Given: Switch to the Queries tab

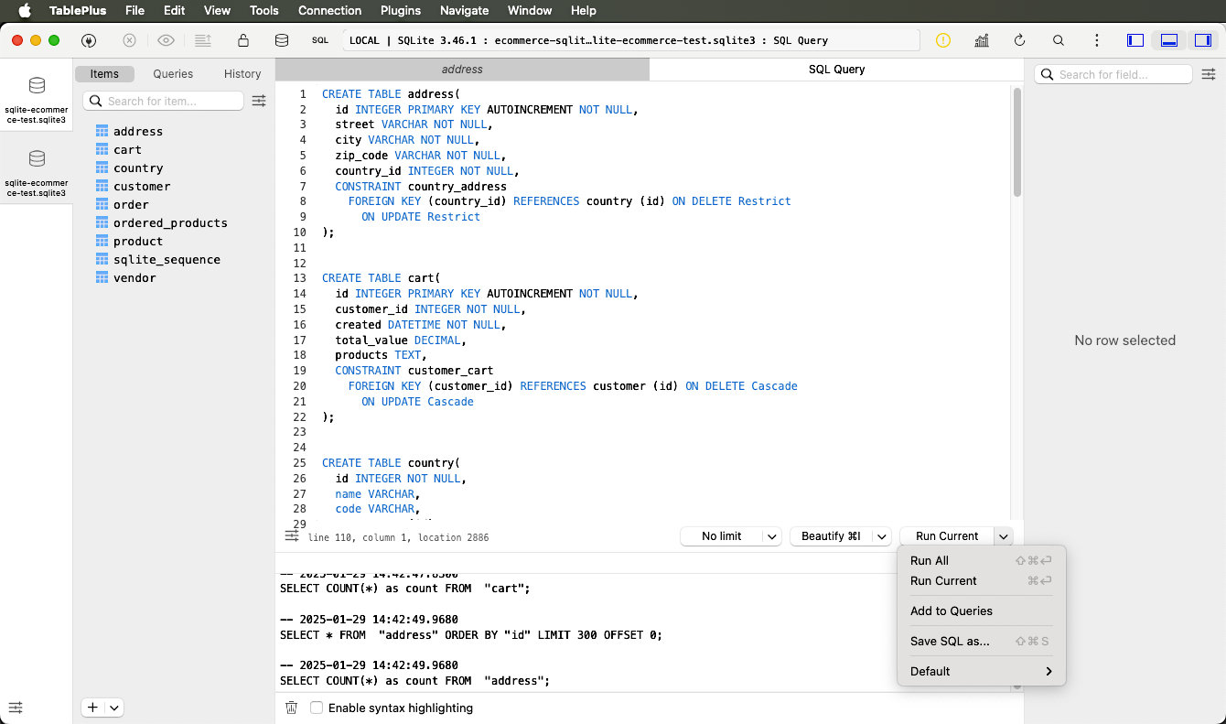Looking at the screenshot, I should (x=172, y=73).
